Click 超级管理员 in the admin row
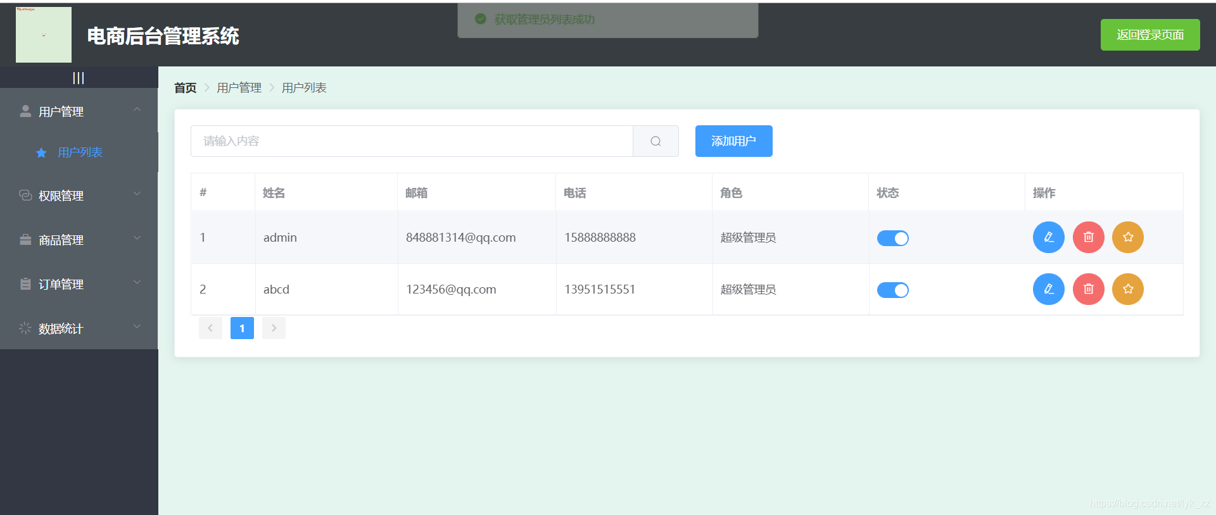 [x=748, y=238]
